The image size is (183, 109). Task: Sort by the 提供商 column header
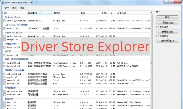click(66, 13)
